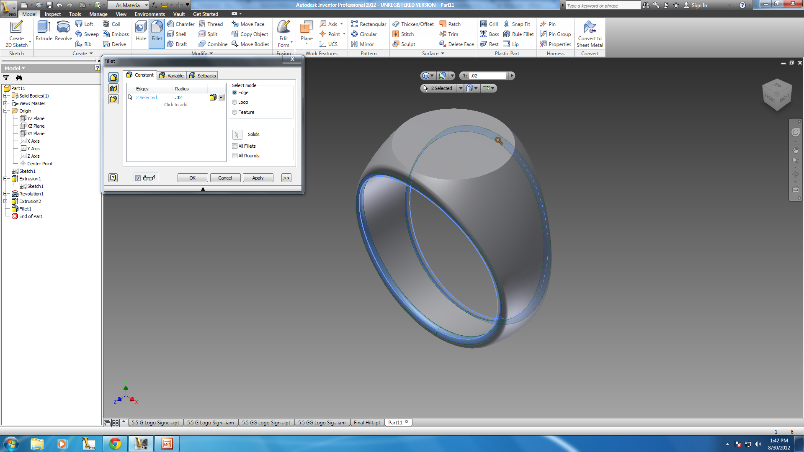Select the Hole tool
The height and width of the screenshot is (452, 804).
141,31
